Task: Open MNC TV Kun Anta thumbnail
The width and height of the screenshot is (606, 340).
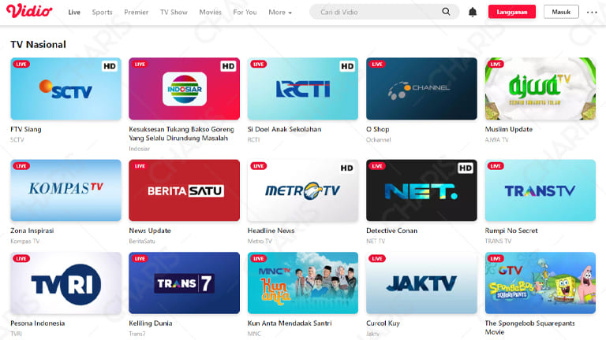Action: tap(303, 283)
